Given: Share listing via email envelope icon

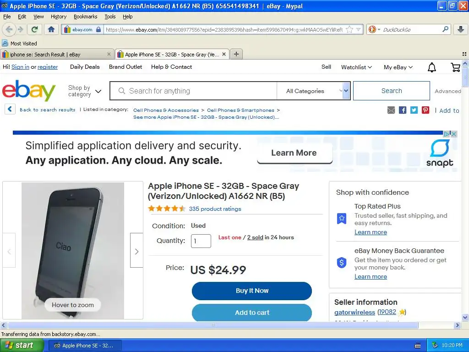Looking at the screenshot, I should point(391,110).
